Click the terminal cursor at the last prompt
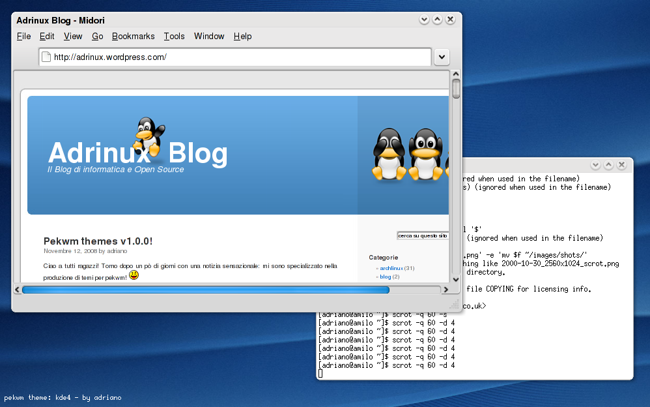 coord(320,373)
